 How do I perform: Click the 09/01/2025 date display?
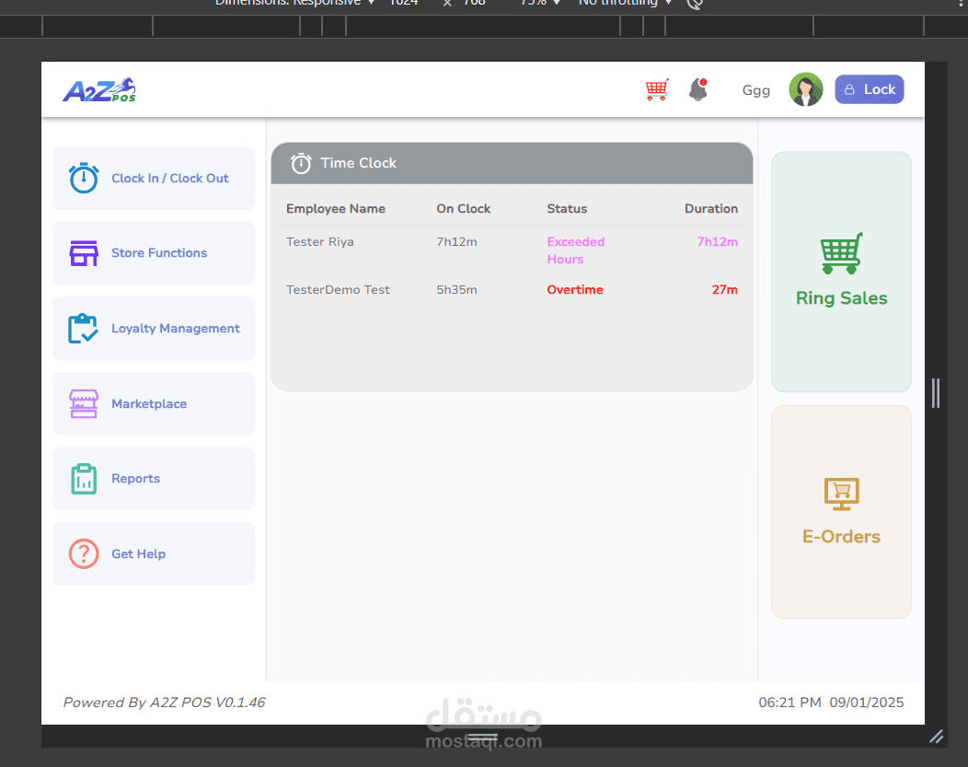click(x=867, y=703)
